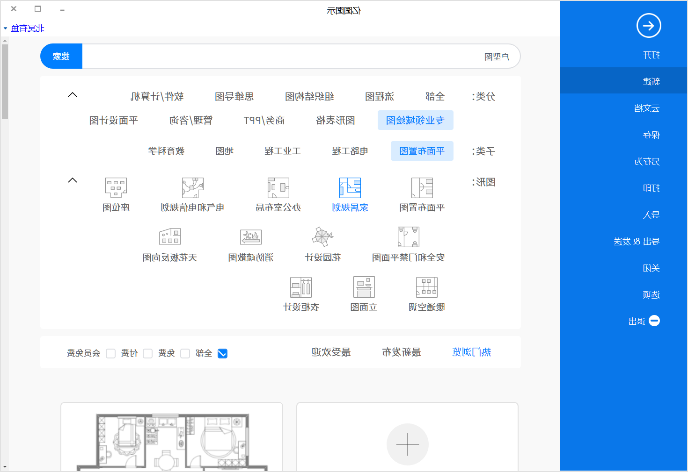
Task: Select the 衣柜设计 icon
Action: (301, 287)
